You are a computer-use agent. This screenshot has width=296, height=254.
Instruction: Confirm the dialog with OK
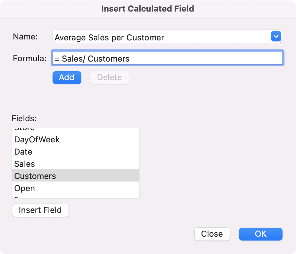(x=260, y=234)
